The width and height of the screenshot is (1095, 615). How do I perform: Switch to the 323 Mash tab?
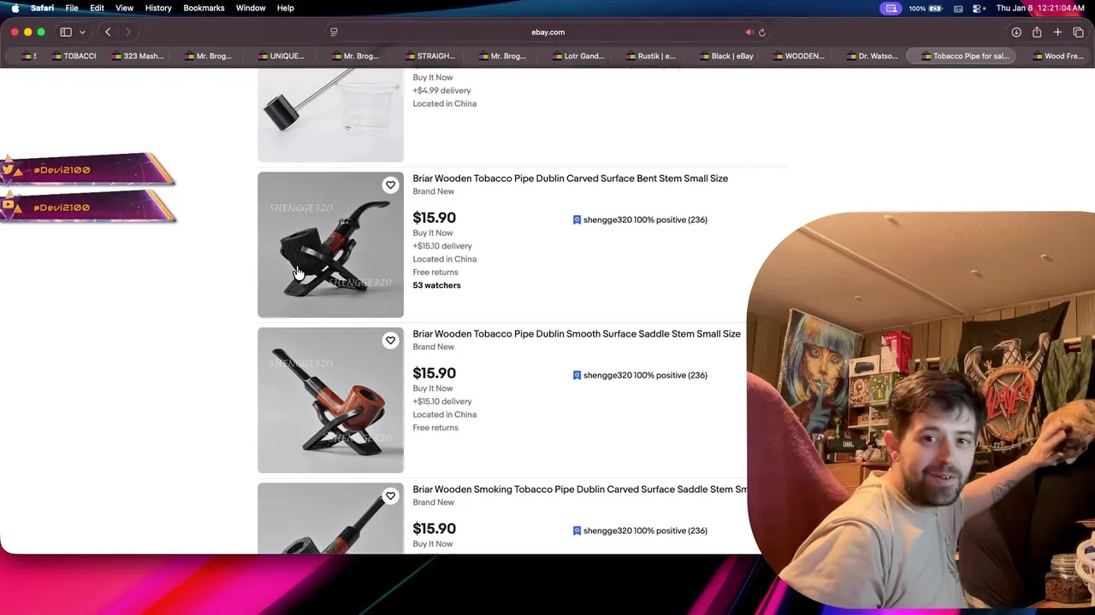coord(137,56)
